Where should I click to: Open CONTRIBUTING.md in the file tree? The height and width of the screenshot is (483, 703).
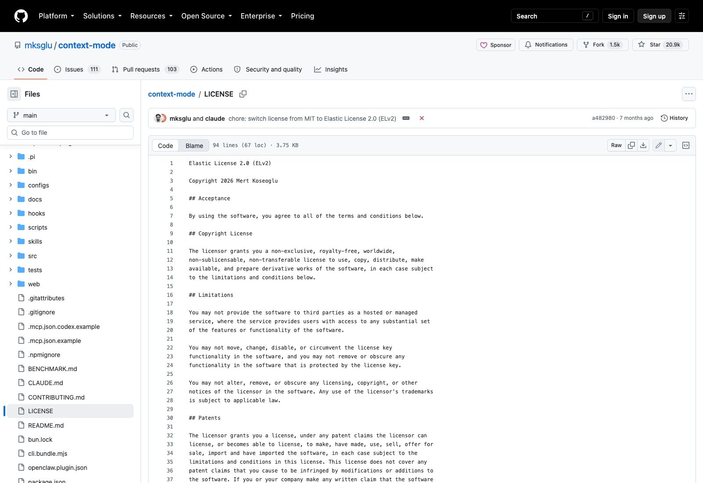click(x=56, y=397)
